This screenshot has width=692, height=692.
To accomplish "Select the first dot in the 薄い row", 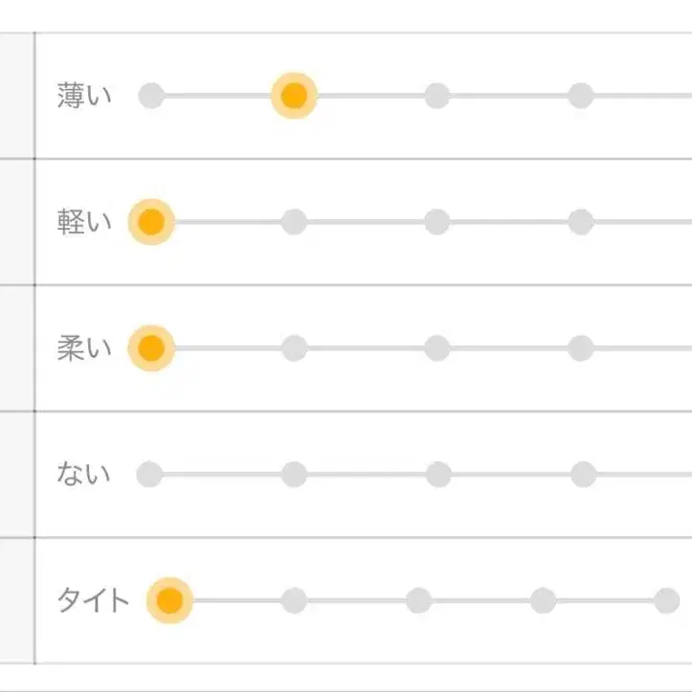I will click(151, 96).
